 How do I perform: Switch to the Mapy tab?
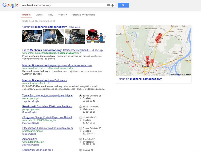tap(51, 15)
